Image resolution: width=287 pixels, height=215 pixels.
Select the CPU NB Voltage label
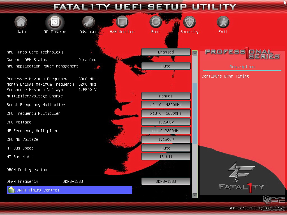pyautogui.click(x=22, y=139)
